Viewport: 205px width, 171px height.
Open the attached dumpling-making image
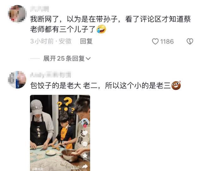[60, 133]
